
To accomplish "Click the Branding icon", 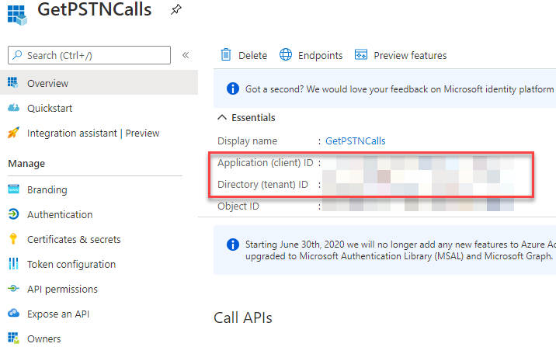I will point(13,189).
